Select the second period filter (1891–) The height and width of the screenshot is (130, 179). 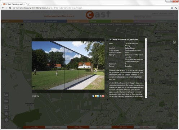(56, 127)
